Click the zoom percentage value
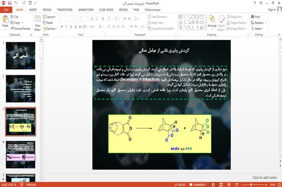 pyautogui.click(x=272, y=185)
